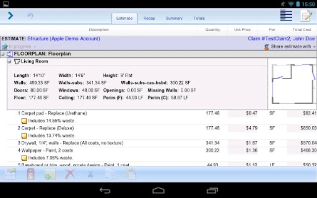The image size is (317, 198).
Task: Open the outline list view icon
Action: pyautogui.click(x=286, y=15)
